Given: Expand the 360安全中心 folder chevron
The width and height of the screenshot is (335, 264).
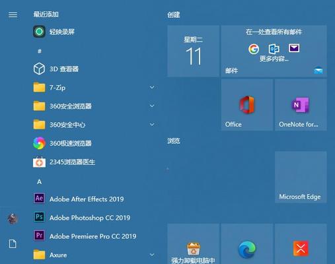Looking at the screenshot, I should tap(152, 125).
